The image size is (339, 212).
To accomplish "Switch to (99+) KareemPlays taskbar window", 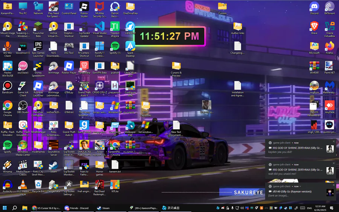I will point(144,208).
